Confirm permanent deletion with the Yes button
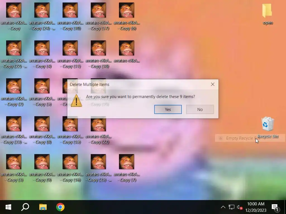 (x=168, y=109)
